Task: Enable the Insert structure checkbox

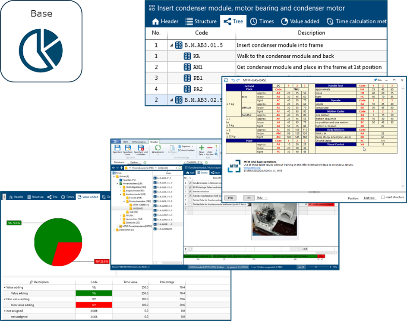Action: point(382,197)
